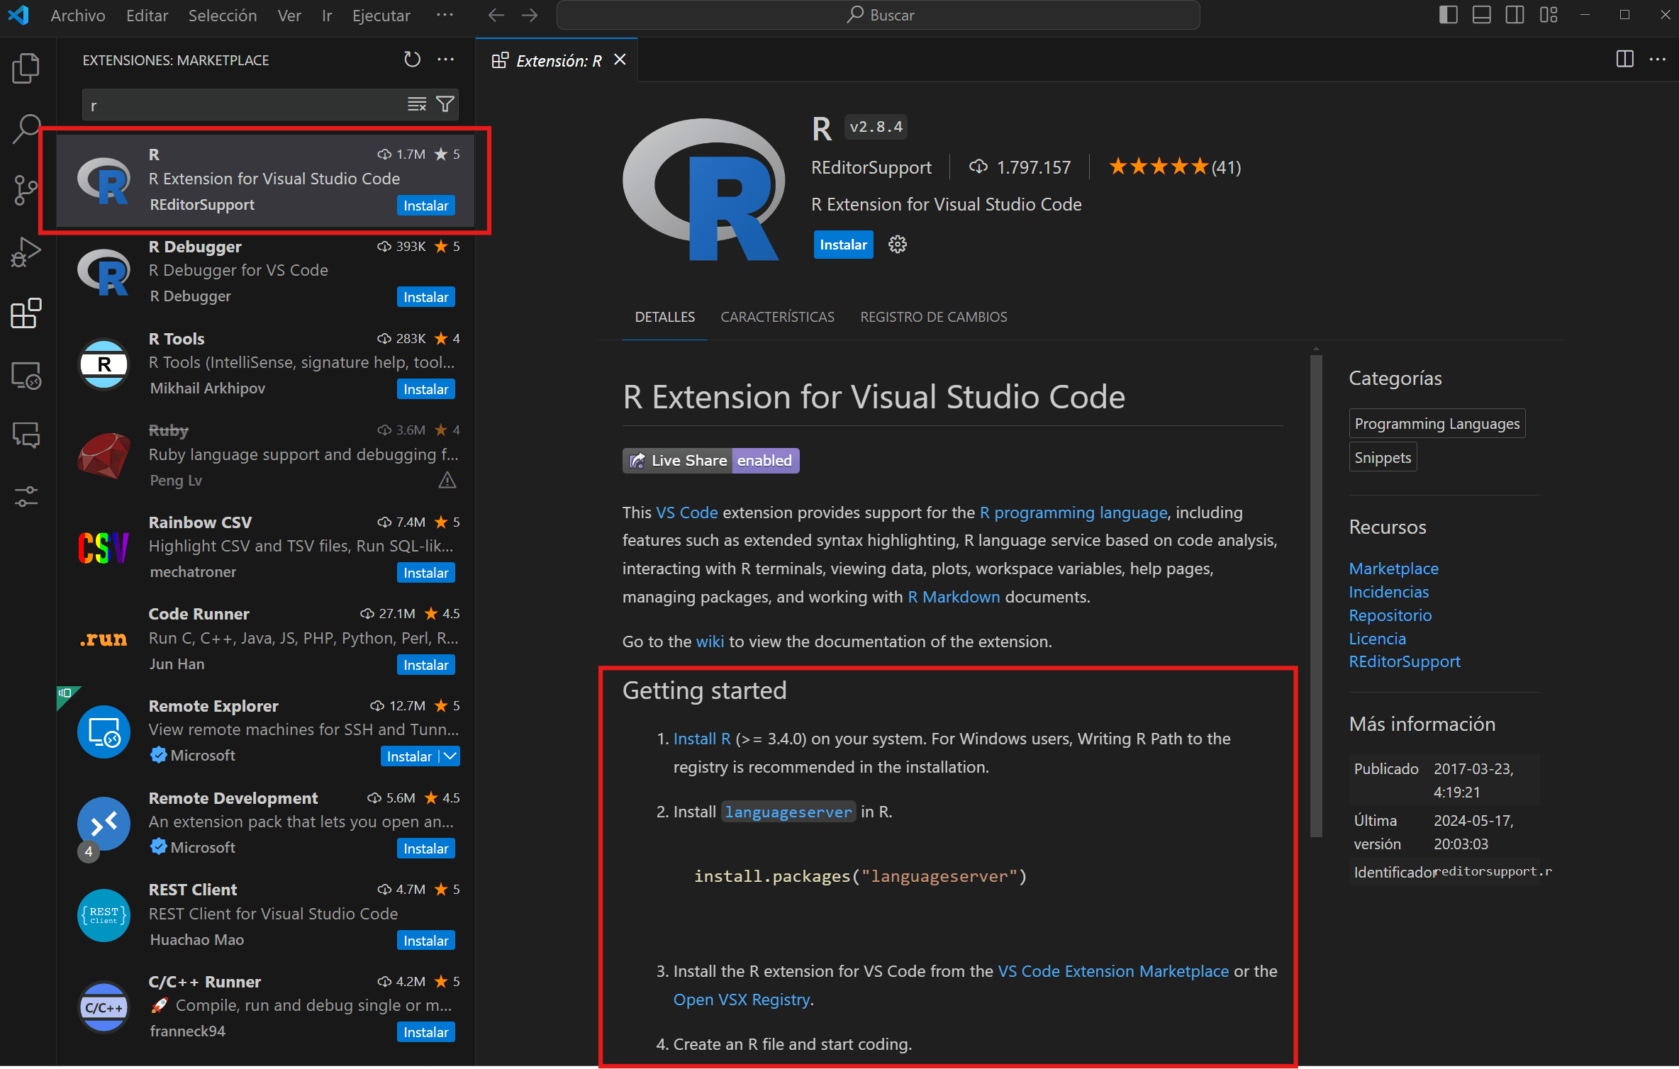Switch to REGISTRO DE CAMBIOS tab
1679x1069 pixels.
(x=934, y=317)
